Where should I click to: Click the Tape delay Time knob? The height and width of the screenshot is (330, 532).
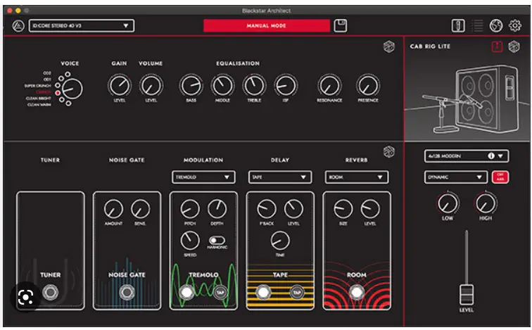tap(280, 241)
